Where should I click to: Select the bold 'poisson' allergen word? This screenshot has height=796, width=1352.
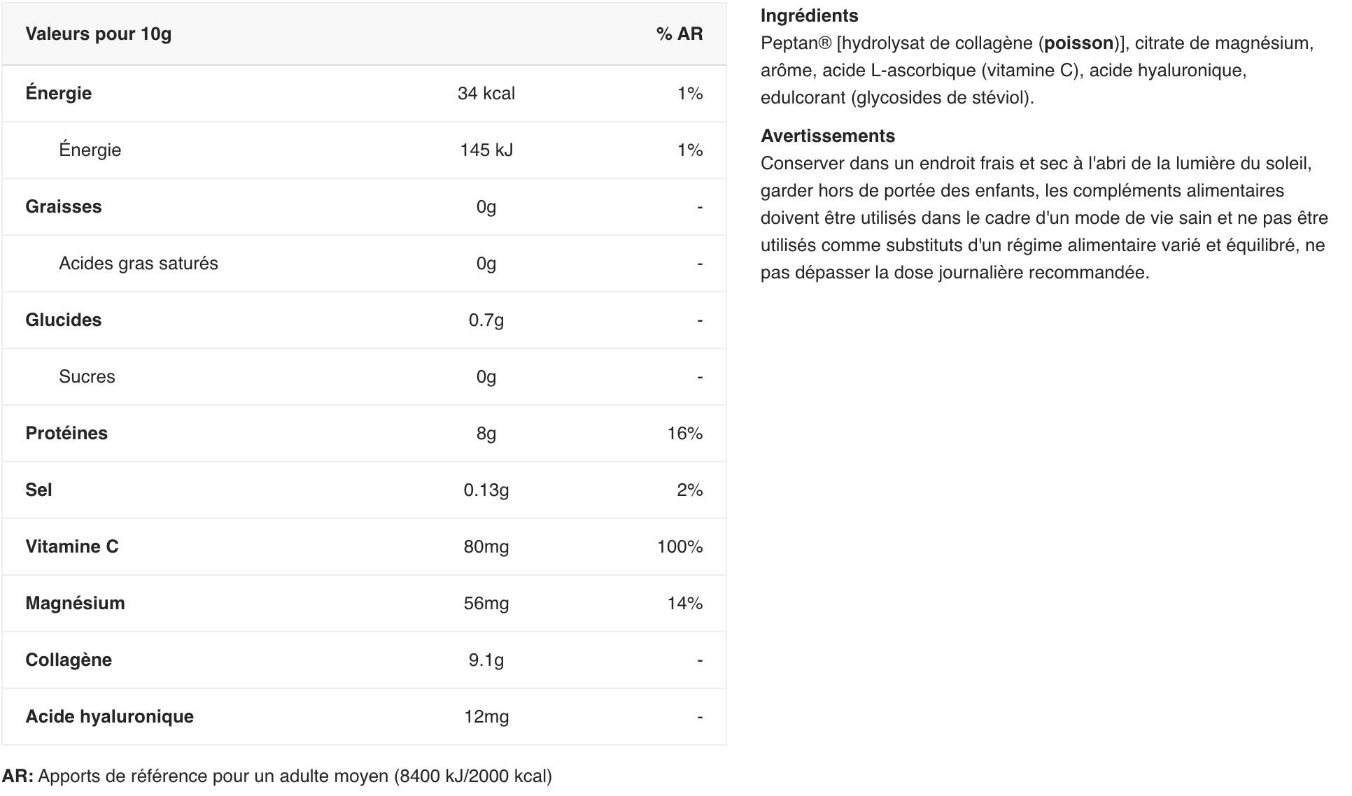tap(1078, 43)
